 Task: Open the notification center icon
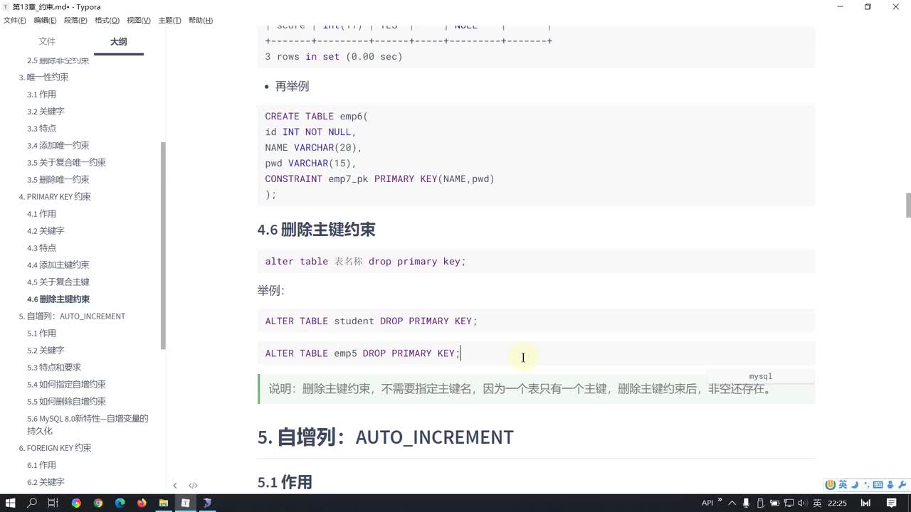point(892,503)
